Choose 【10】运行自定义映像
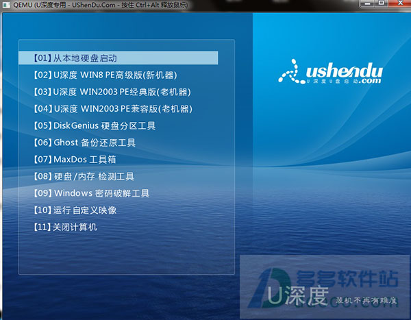 pos(75,210)
